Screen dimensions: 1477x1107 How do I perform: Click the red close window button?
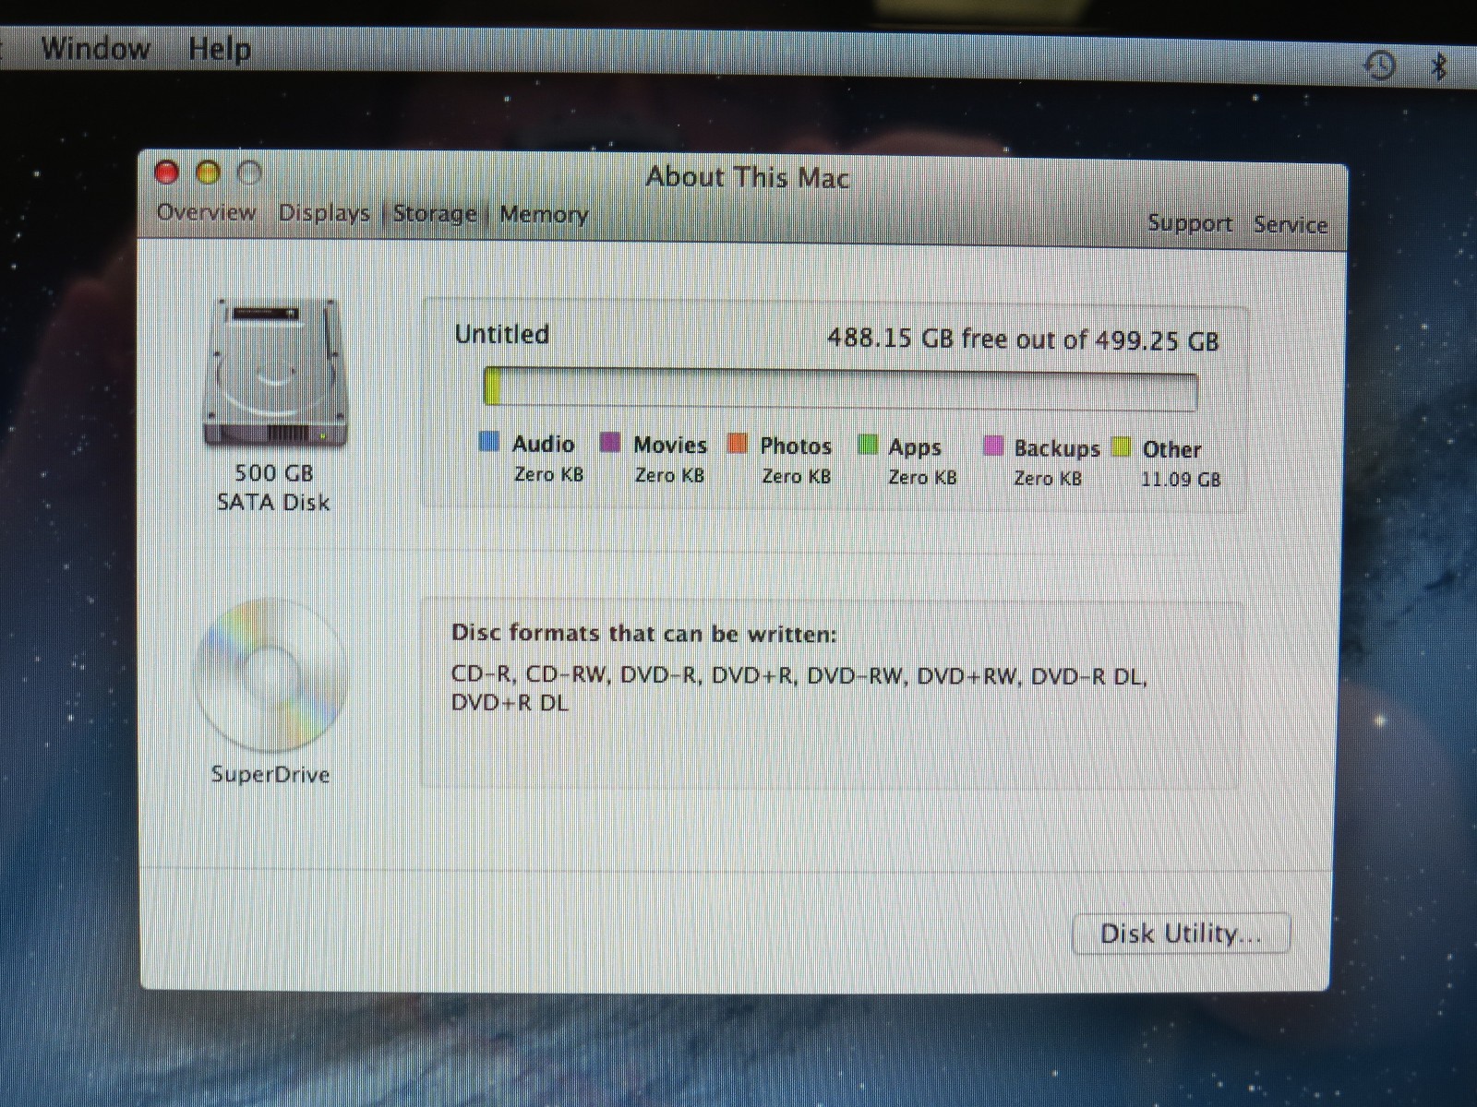[167, 173]
